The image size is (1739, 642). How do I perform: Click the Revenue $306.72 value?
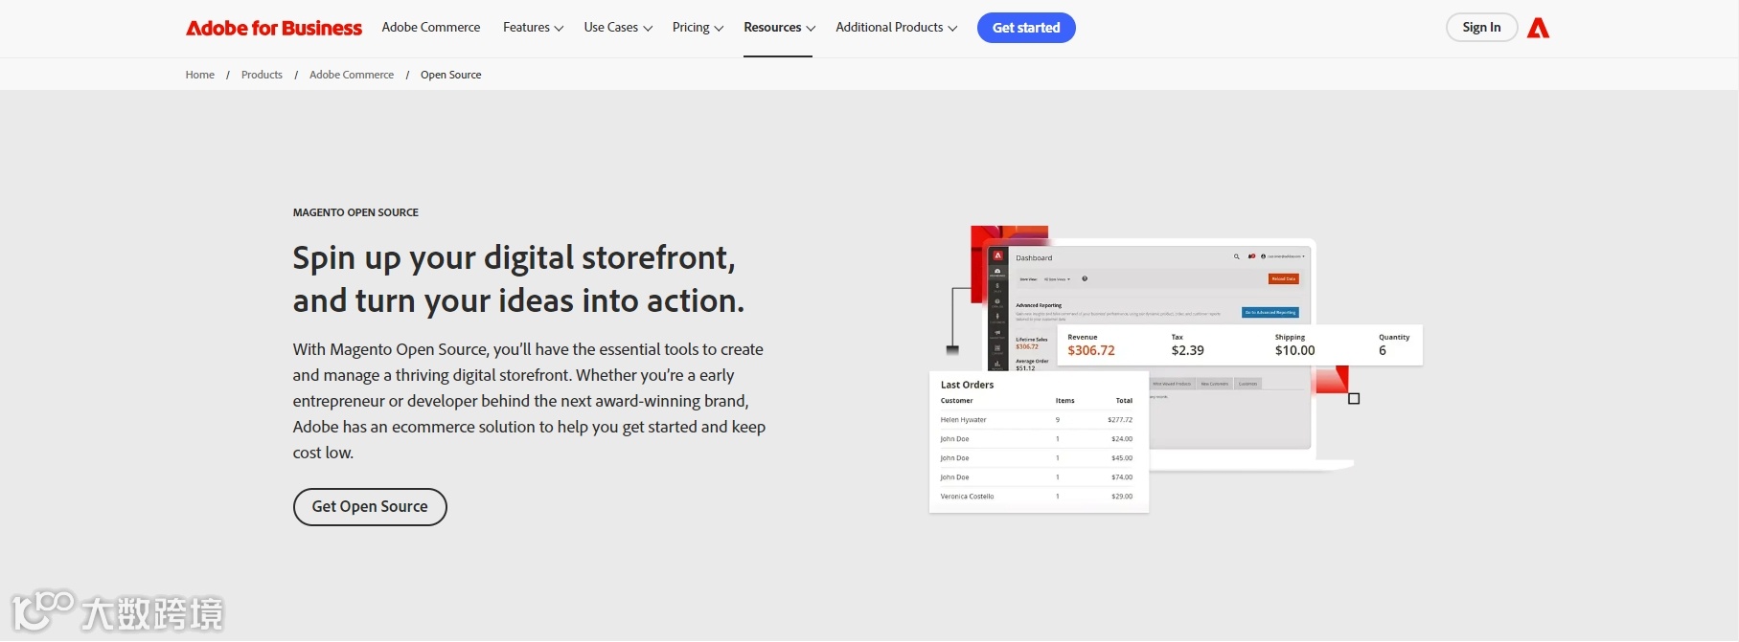pyautogui.click(x=1091, y=350)
